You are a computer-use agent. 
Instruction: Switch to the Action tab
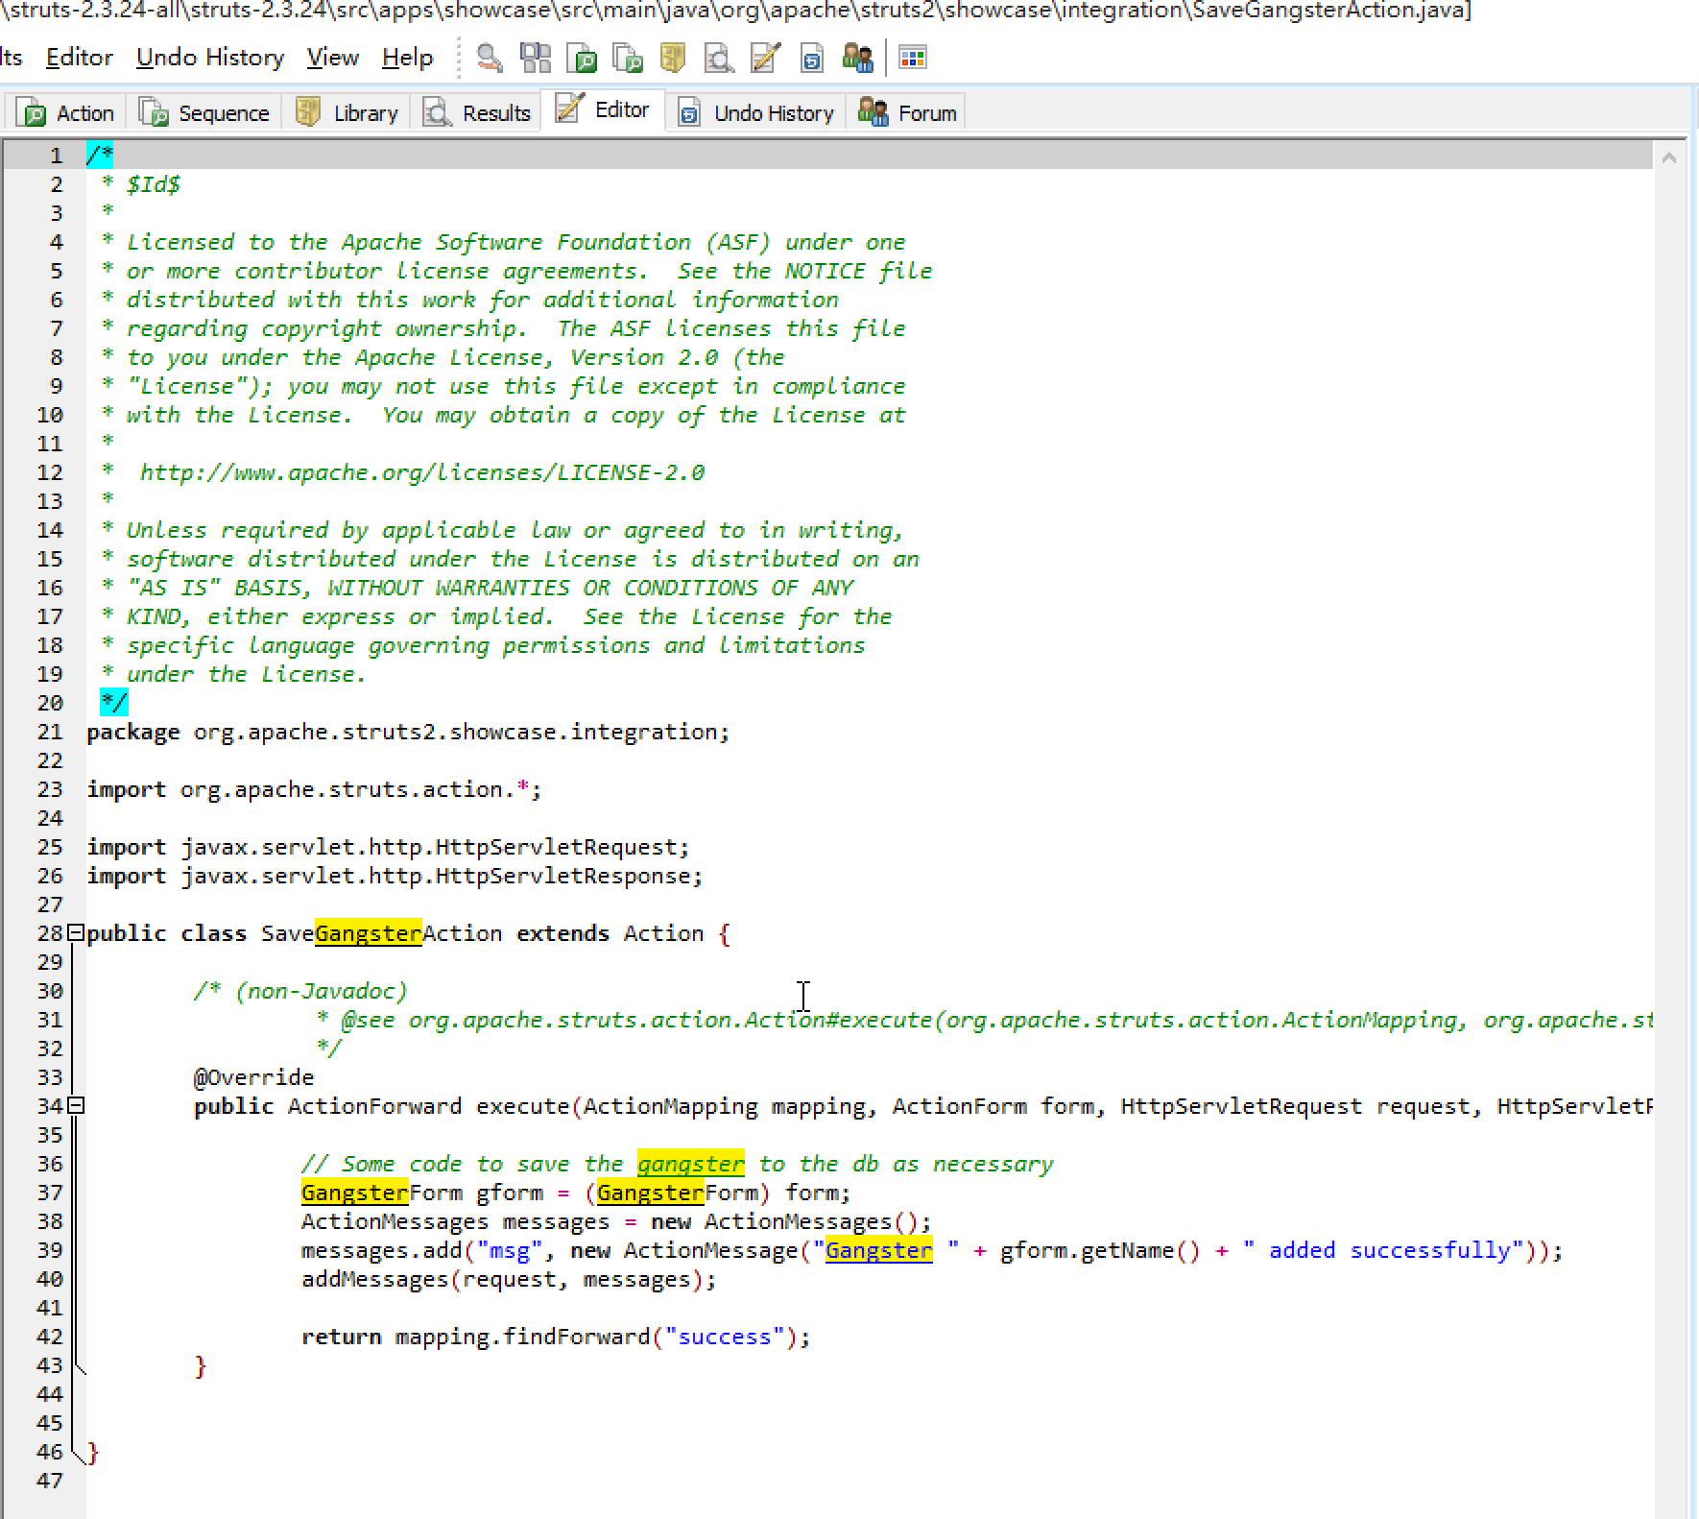coord(65,113)
